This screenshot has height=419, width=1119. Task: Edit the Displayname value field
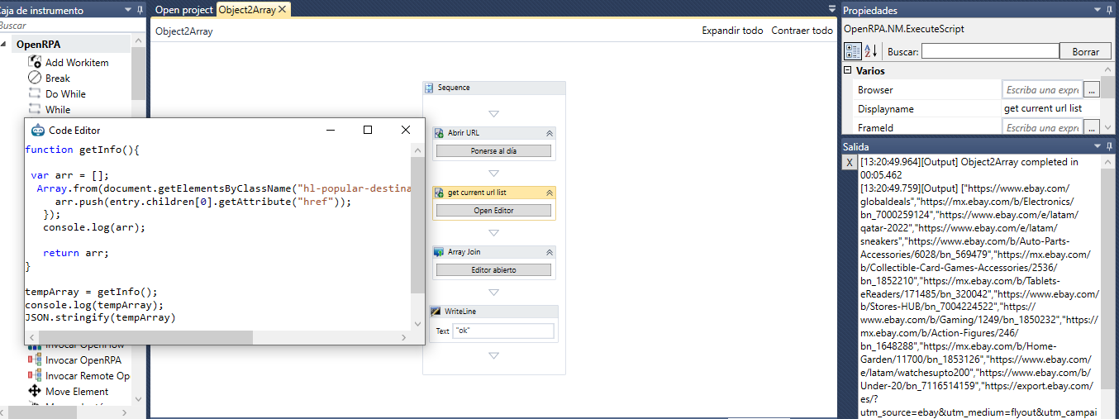click(1051, 108)
